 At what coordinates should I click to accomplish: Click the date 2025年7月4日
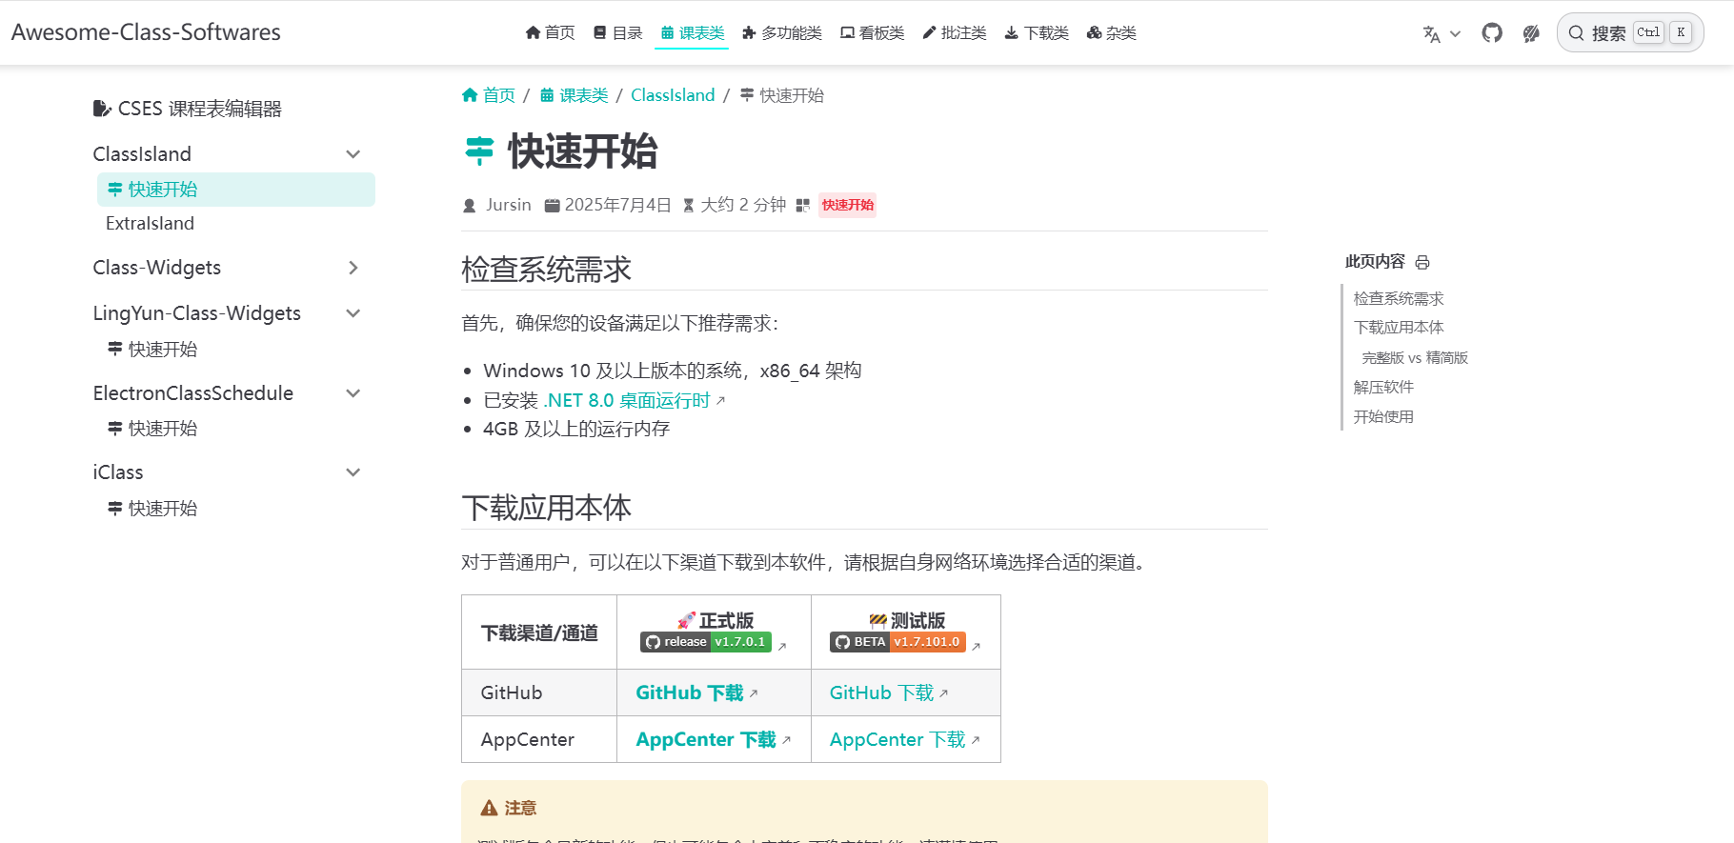pos(617,205)
